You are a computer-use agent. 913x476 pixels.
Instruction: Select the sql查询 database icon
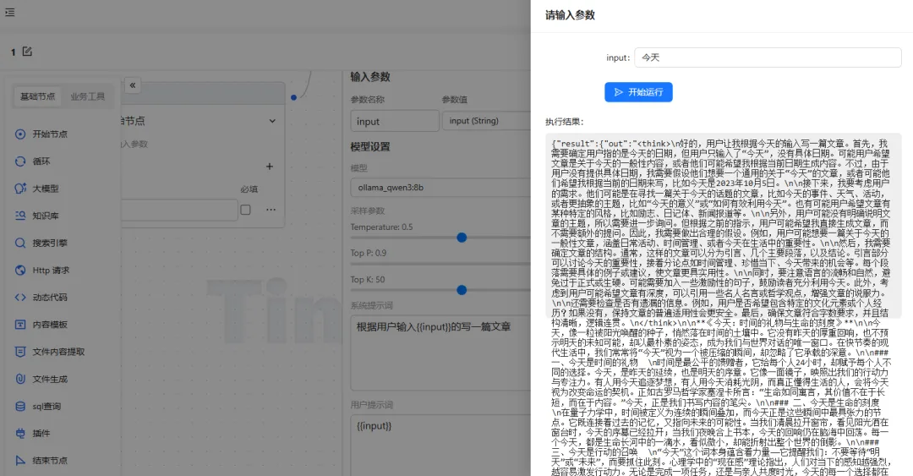[x=20, y=406]
